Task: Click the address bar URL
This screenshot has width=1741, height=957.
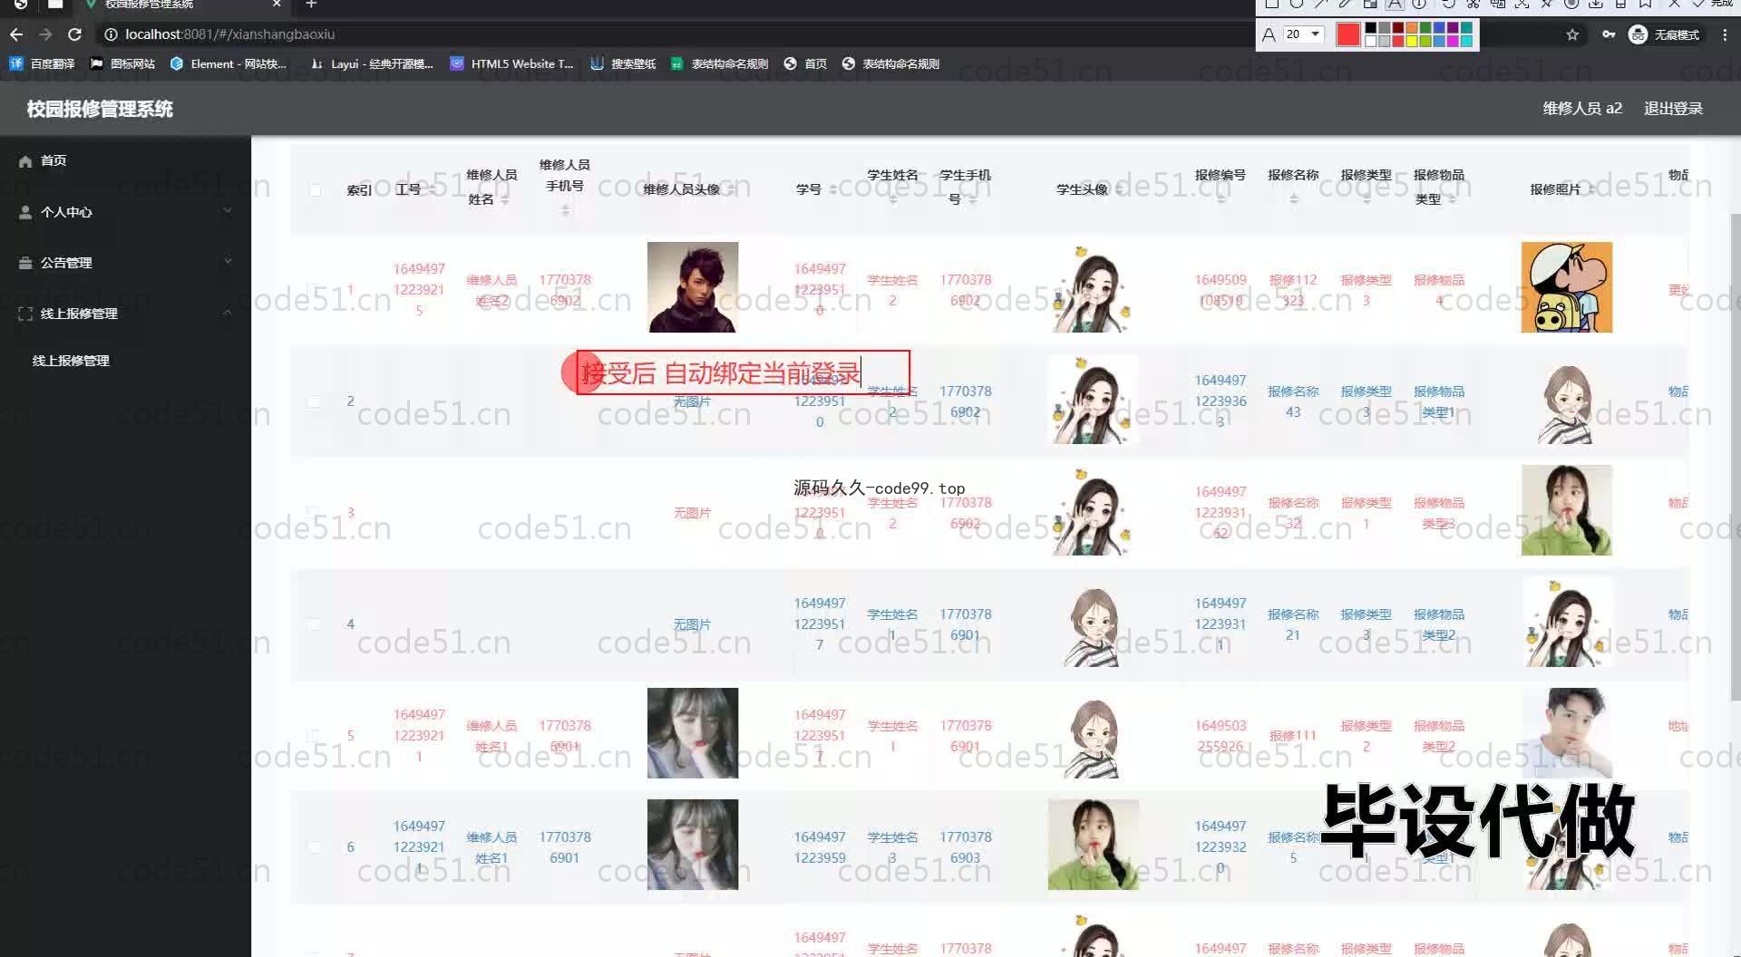Action: pyautogui.click(x=230, y=34)
